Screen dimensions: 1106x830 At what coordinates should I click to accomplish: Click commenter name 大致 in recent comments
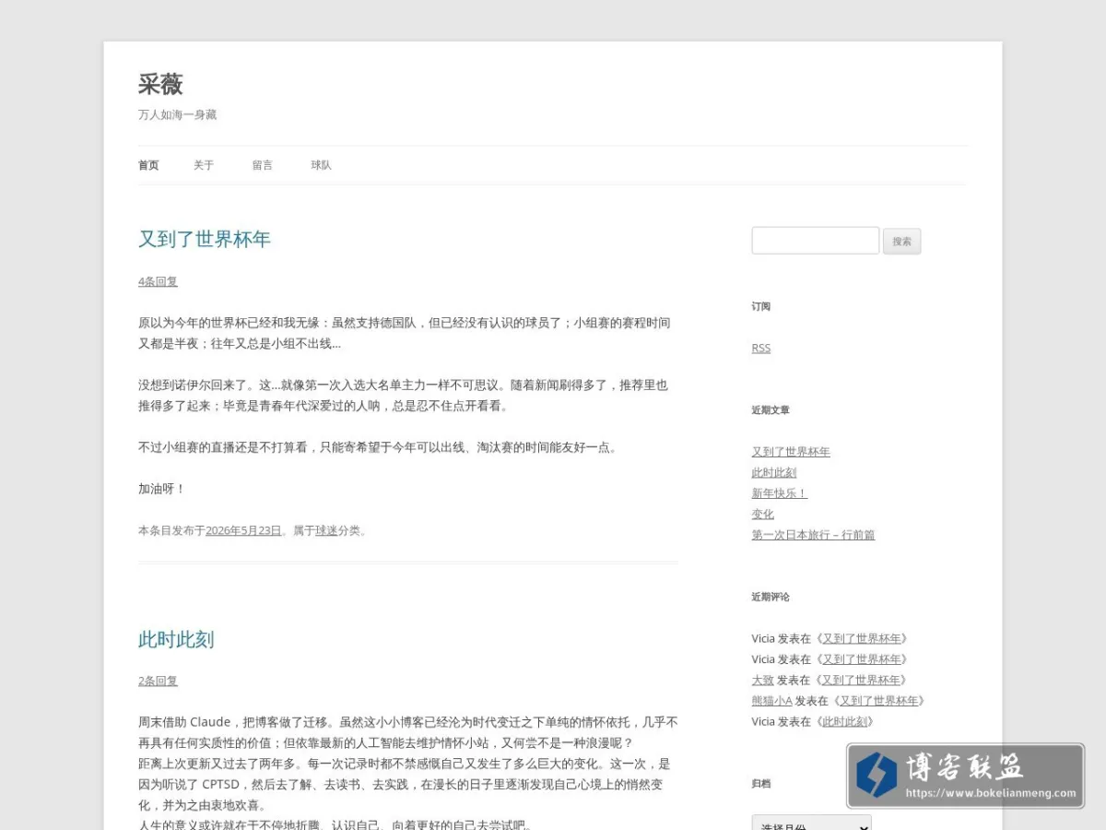(763, 680)
